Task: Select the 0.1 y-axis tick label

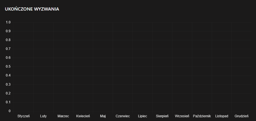Action: pyautogui.click(x=8, y=102)
